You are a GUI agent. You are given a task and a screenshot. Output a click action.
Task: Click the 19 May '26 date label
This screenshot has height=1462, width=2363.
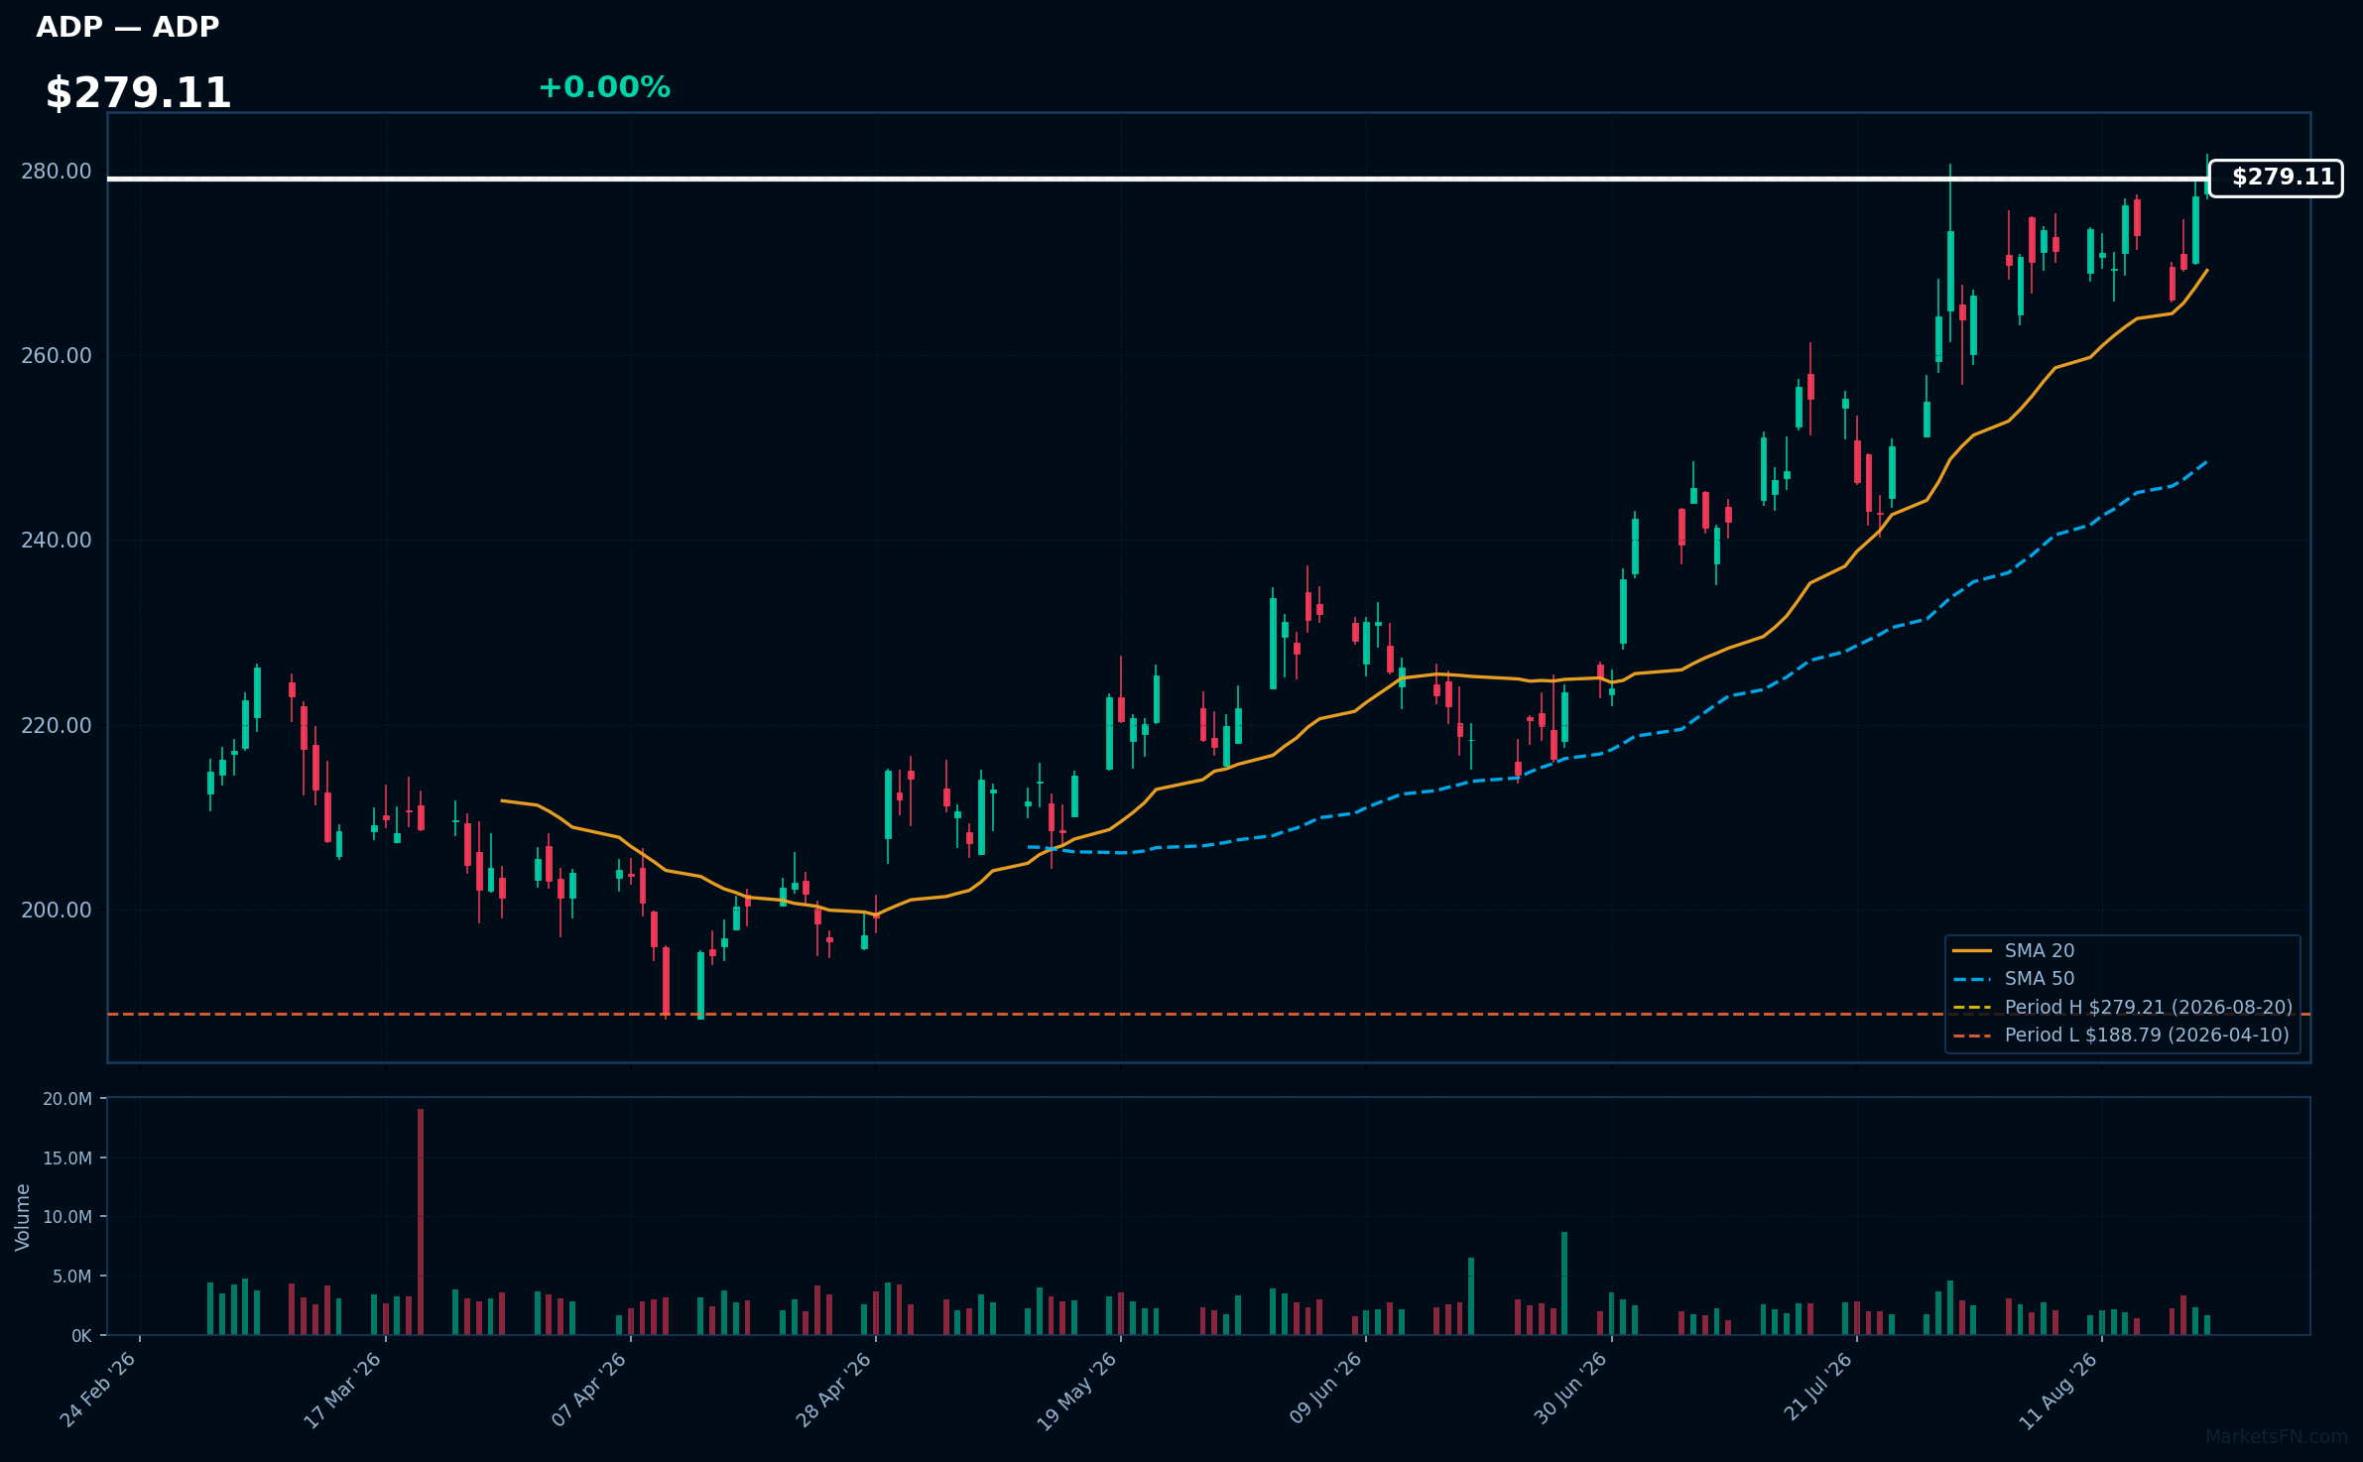click(1078, 1390)
